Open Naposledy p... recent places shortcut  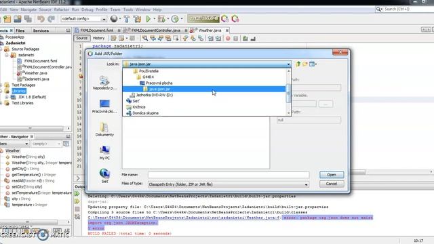104,83
